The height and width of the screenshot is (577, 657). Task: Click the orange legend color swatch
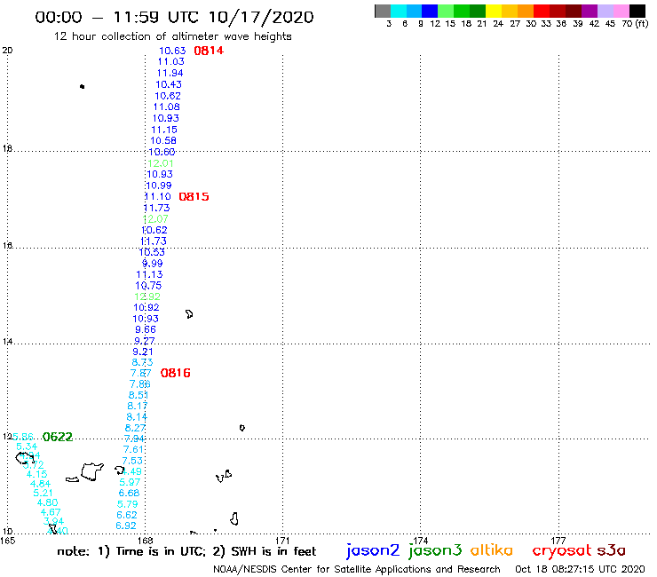click(526, 11)
